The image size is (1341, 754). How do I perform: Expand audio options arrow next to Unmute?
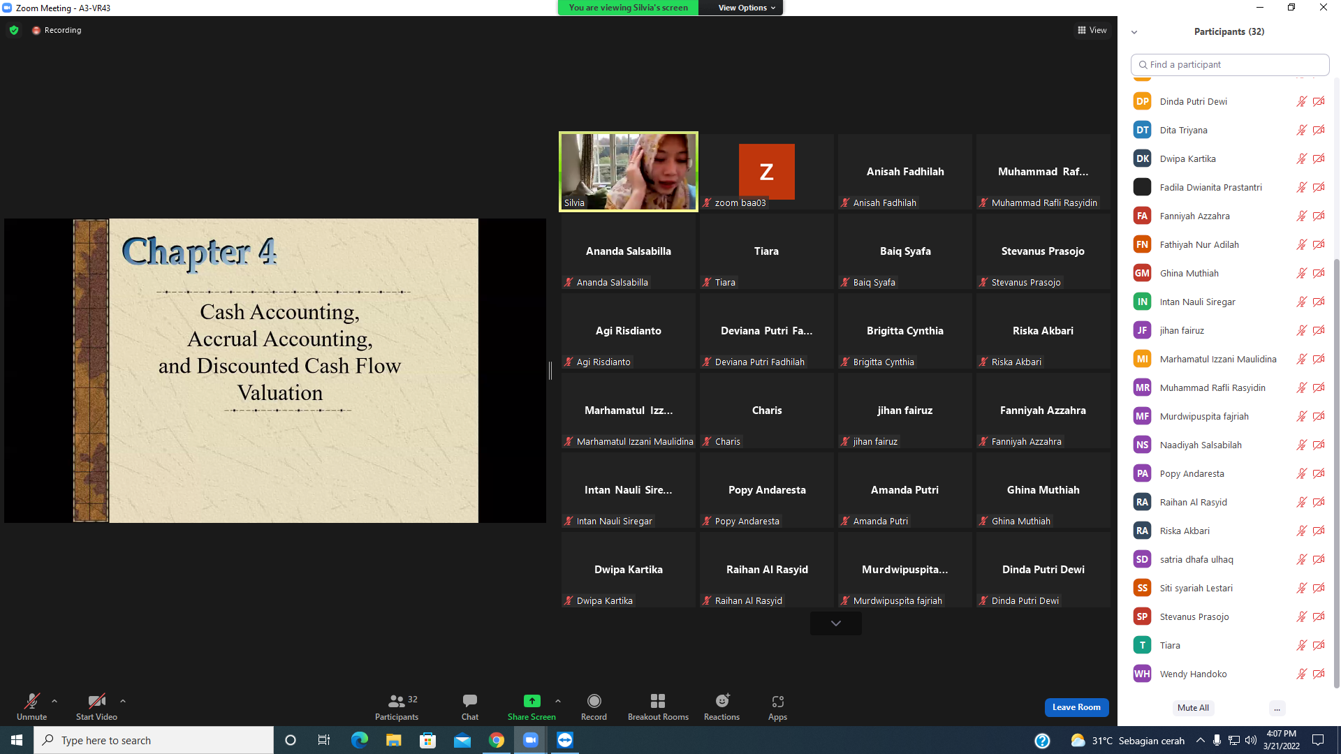point(54,701)
